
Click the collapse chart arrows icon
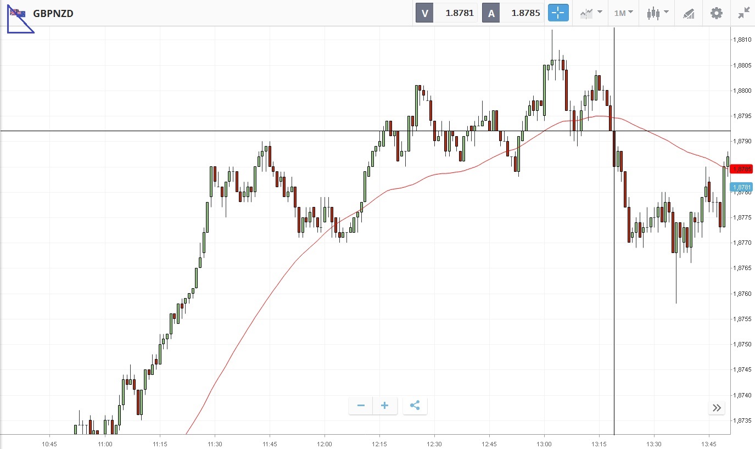click(x=744, y=13)
